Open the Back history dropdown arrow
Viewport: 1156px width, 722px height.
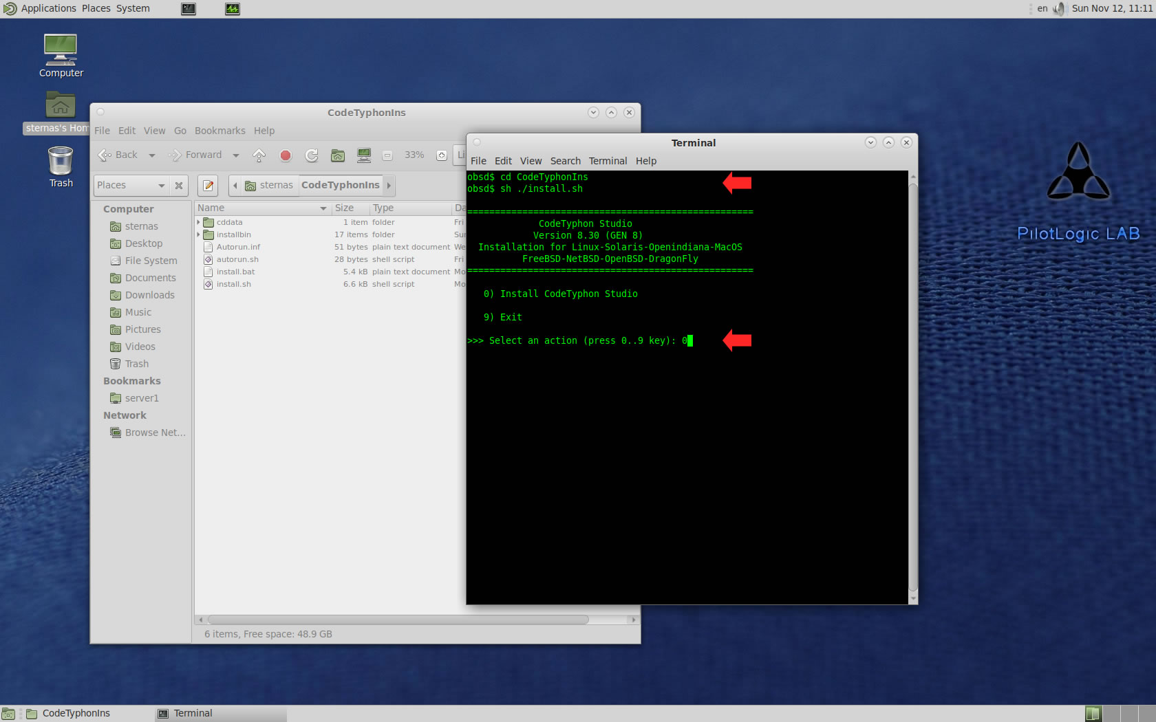point(152,155)
